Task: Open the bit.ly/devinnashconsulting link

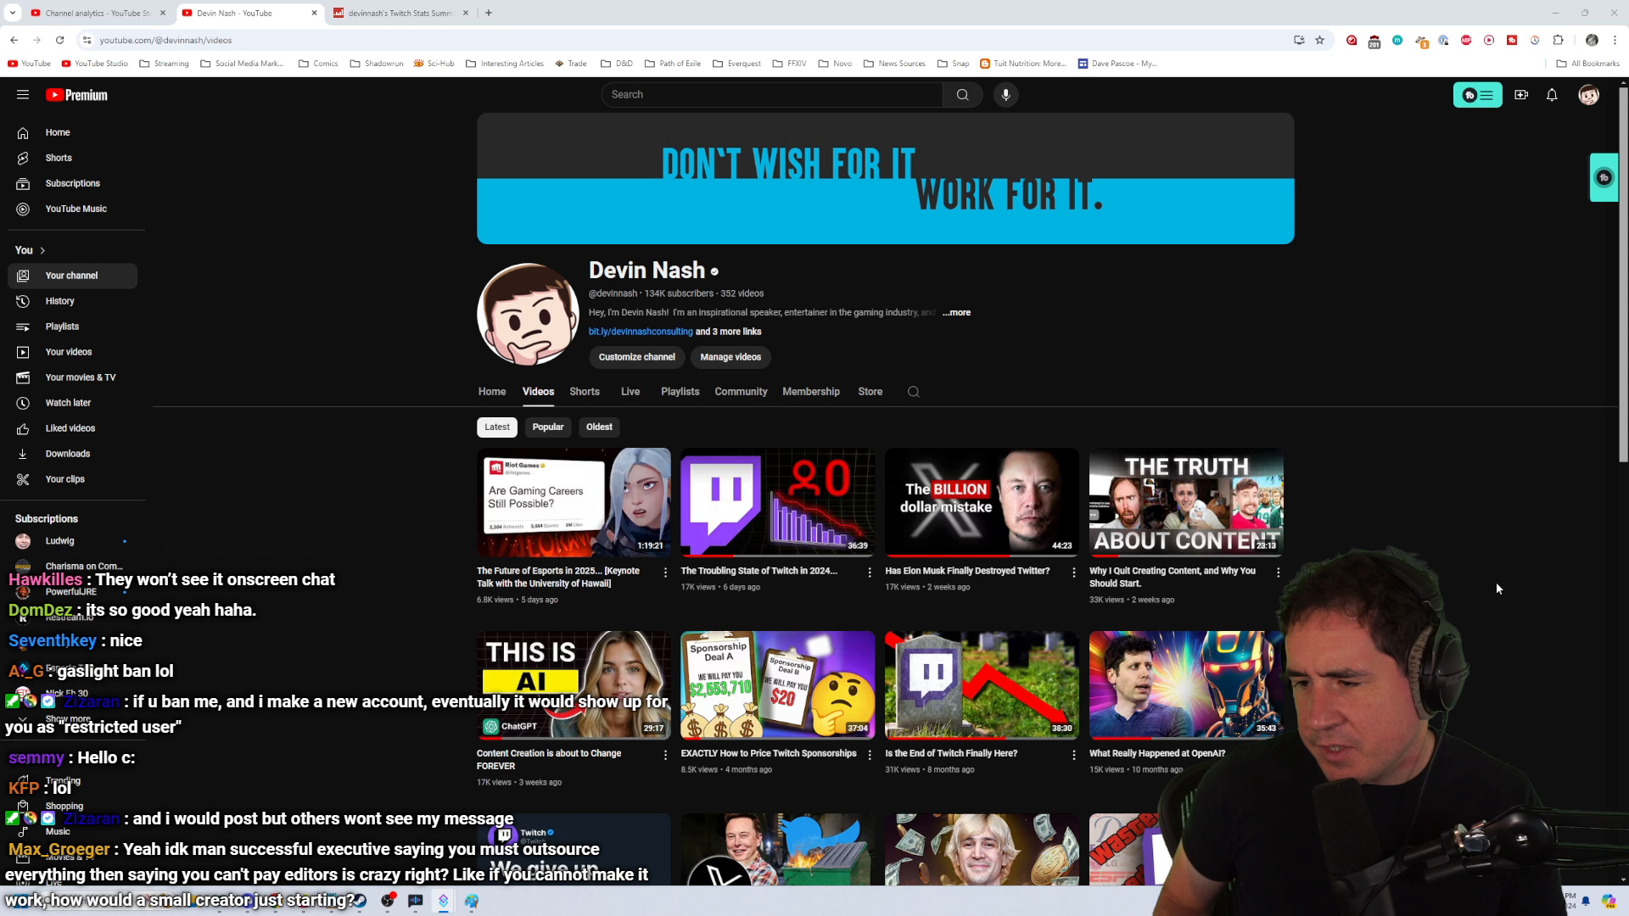Action: pos(641,331)
